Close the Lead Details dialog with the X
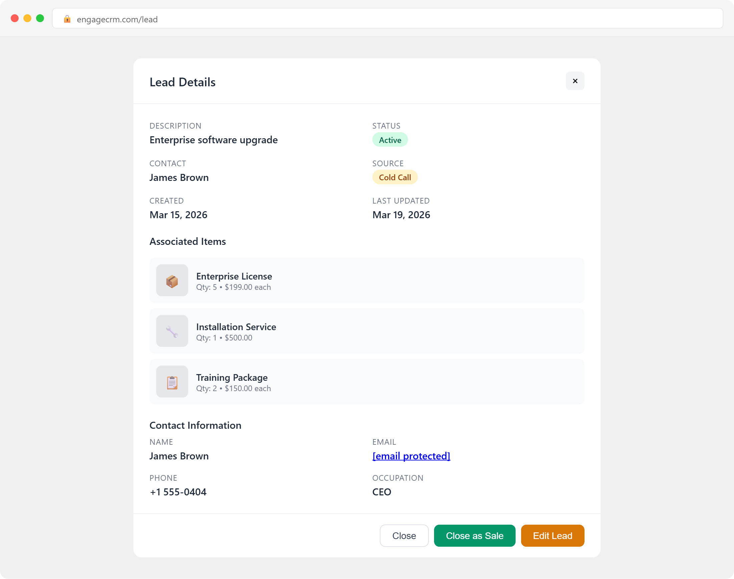Viewport: 734px width, 579px height. coord(575,81)
